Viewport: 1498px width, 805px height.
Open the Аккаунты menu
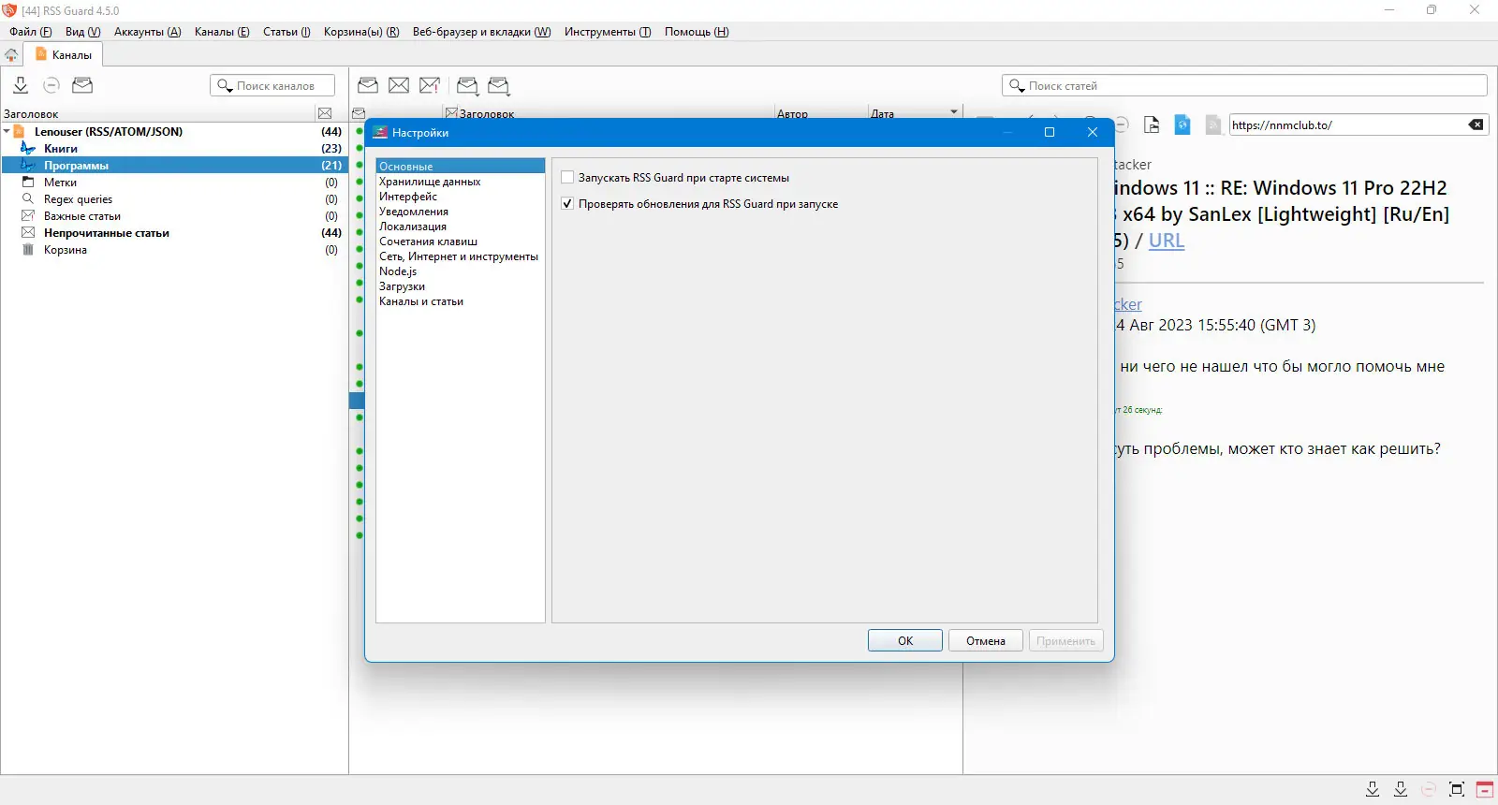coord(147,32)
